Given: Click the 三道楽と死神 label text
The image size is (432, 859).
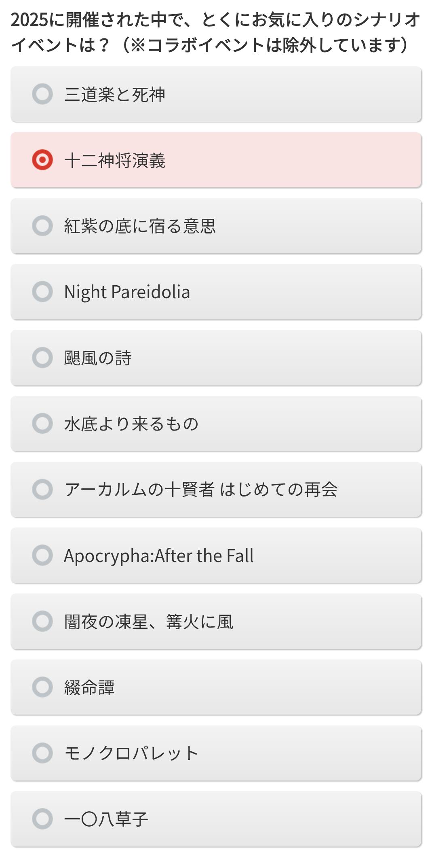Looking at the screenshot, I should coord(114,95).
